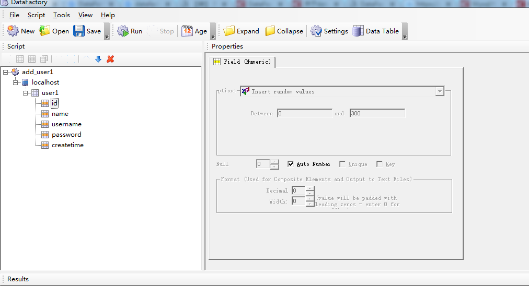
Task: Toggle the Unique checkbox
Action: [342, 164]
